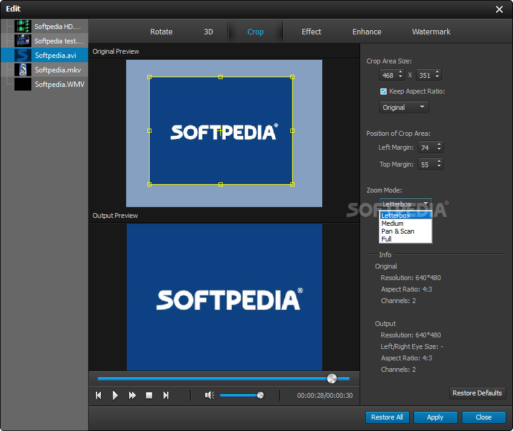Image resolution: width=513 pixels, height=431 pixels.
Task: Stop the video playback
Action: click(149, 395)
